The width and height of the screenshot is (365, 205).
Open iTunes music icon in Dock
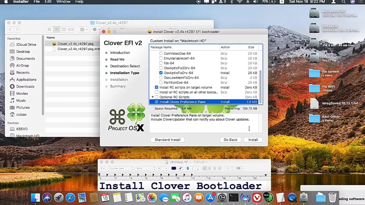[187, 198]
